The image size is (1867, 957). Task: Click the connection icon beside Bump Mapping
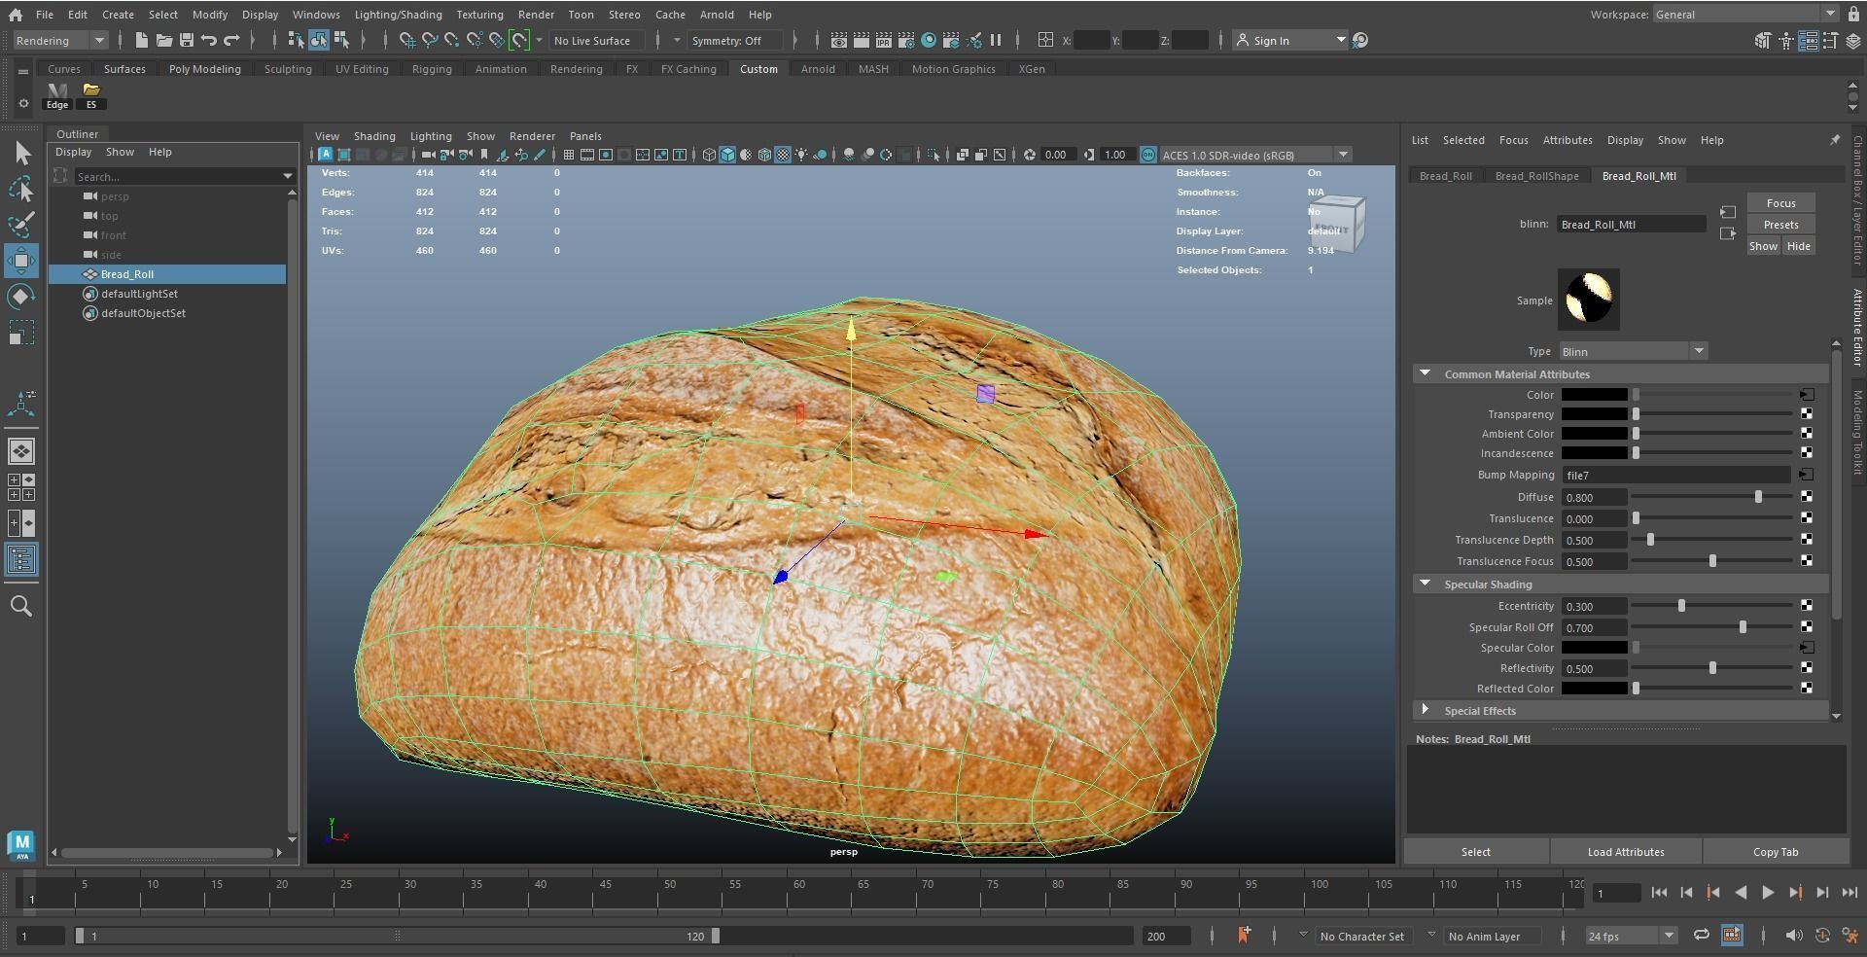[x=1807, y=475]
